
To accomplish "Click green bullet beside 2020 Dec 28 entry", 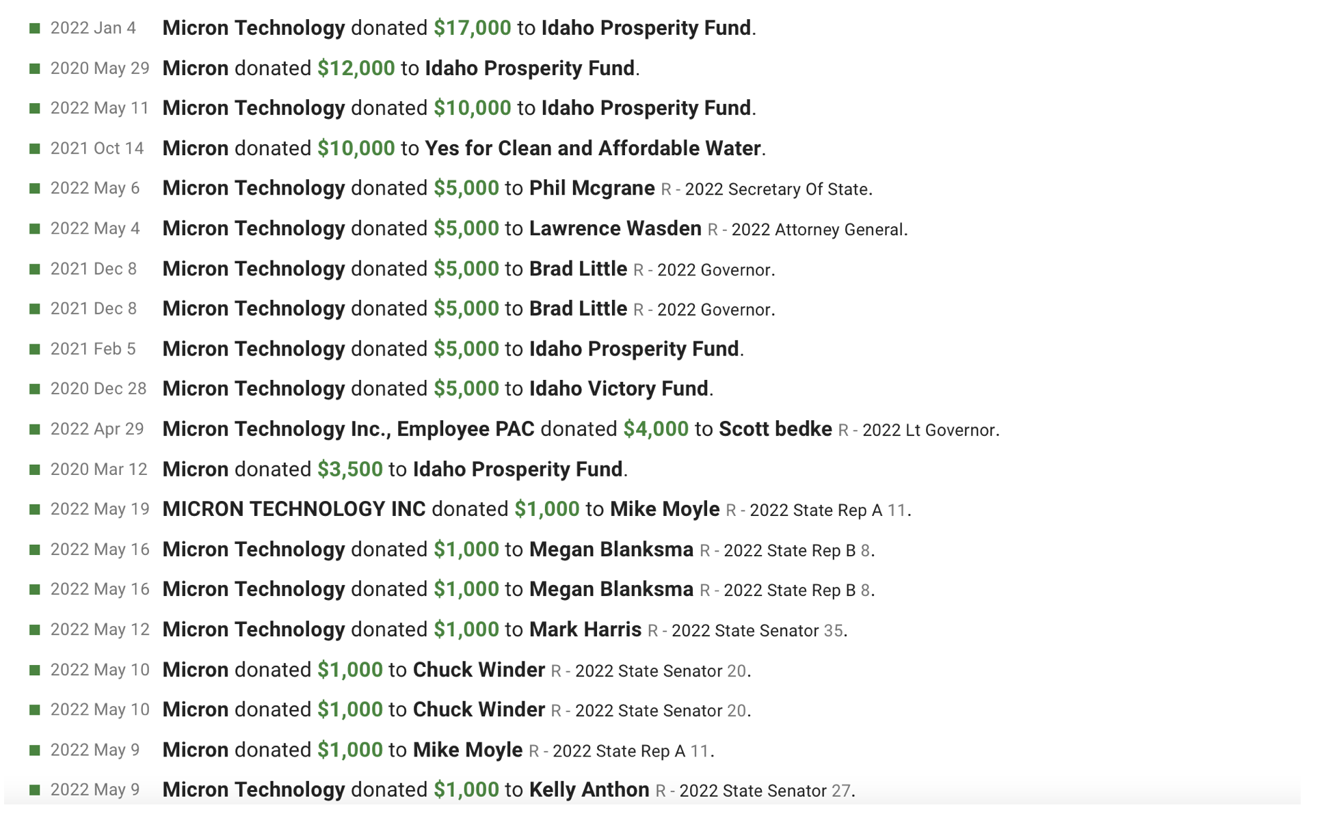I will coord(35,389).
